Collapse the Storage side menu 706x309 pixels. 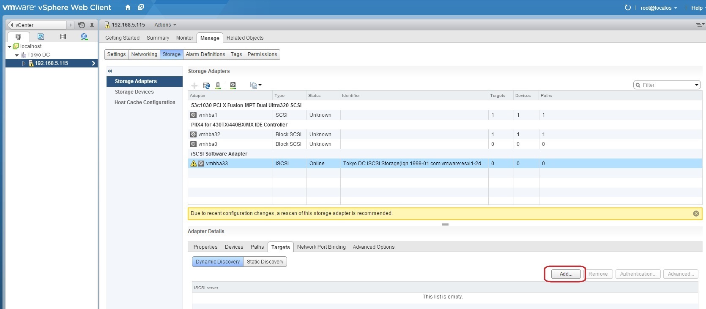[110, 71]
